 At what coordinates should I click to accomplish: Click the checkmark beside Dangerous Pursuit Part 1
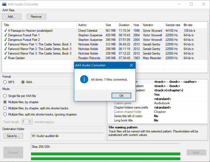5,35
